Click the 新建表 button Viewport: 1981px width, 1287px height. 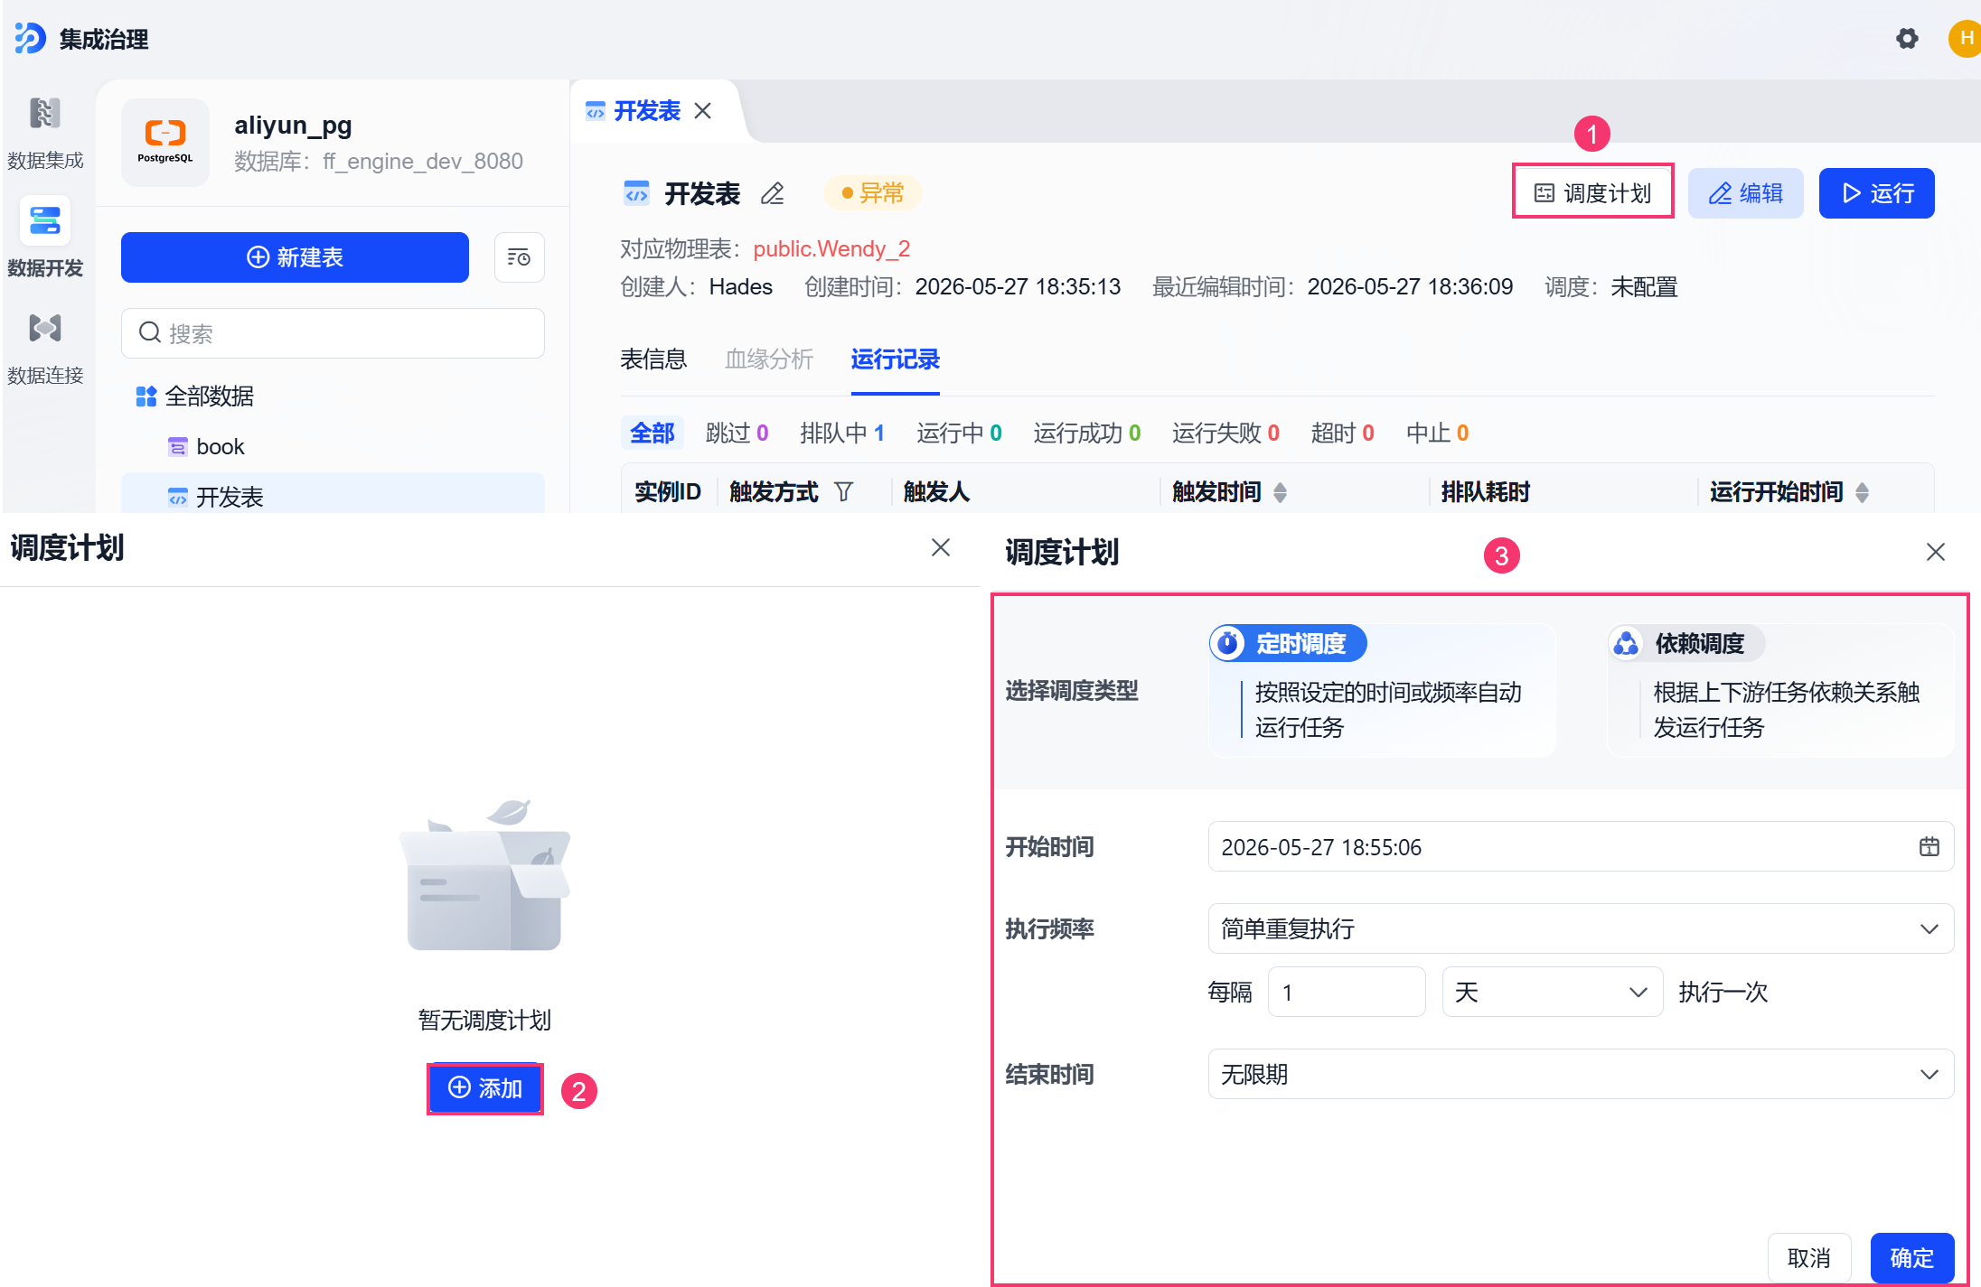coord(295,257)
